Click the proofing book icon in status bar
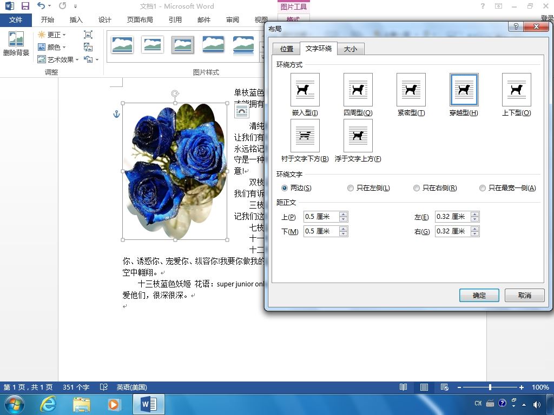554x415 pixels. [x=103, y=387]
